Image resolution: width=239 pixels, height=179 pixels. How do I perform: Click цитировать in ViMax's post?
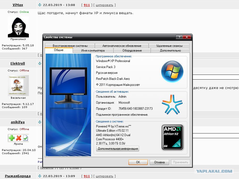pyautogui.click(x=104, y=5)
